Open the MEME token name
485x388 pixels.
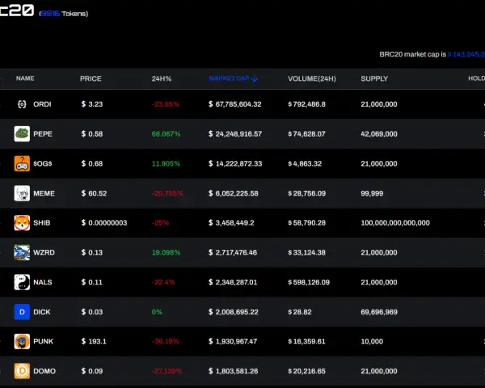[x=44, y=193]
